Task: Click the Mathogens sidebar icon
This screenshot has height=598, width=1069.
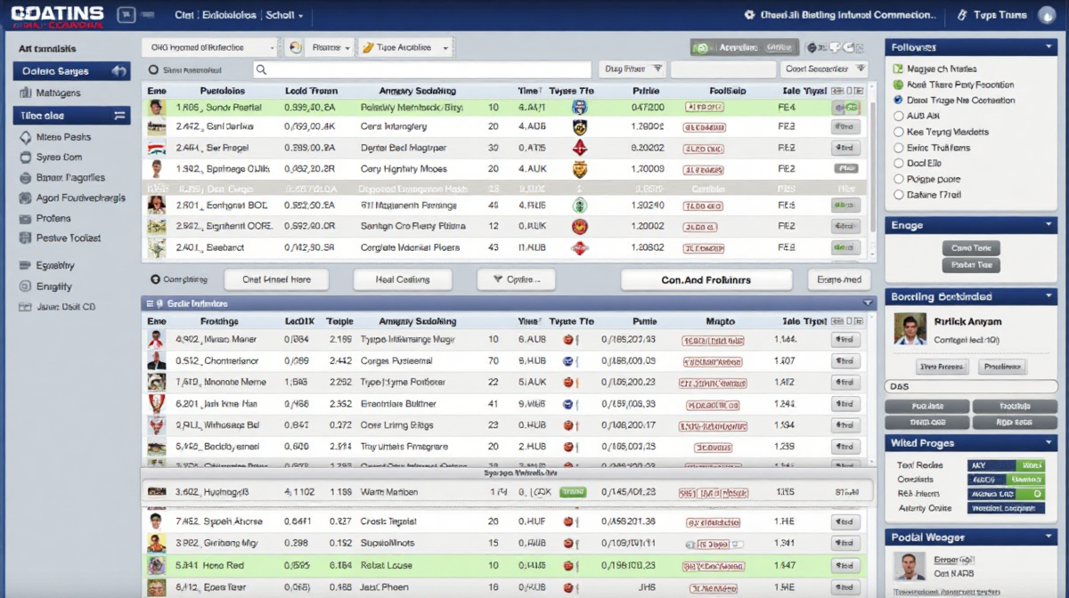Action: tap(24, 93)
